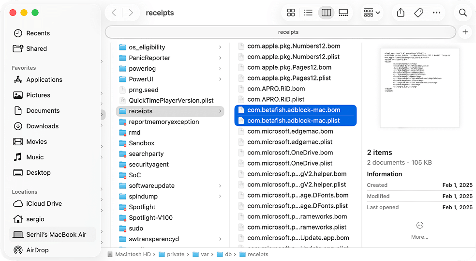Switch to list view

308,13
